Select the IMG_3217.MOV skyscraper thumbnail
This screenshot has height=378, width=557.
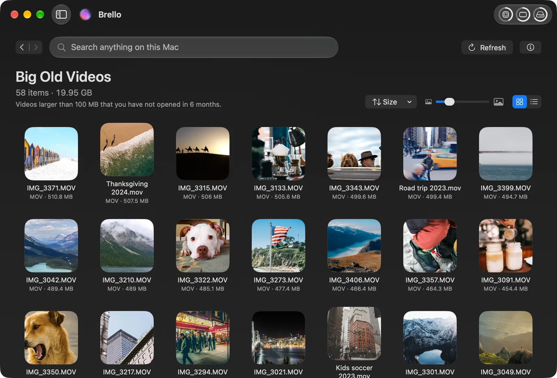click(127, 338)
